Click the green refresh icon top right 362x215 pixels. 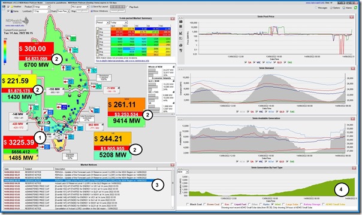[356, 8]
